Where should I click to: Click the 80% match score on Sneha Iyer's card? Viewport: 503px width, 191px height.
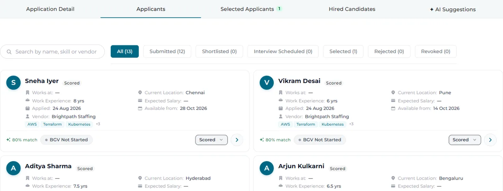pos(22,140)
